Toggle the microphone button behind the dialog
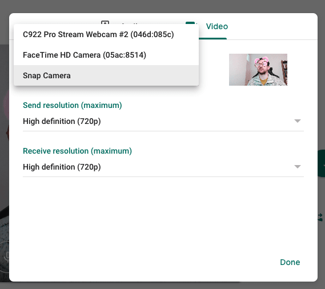 [6, 257]
